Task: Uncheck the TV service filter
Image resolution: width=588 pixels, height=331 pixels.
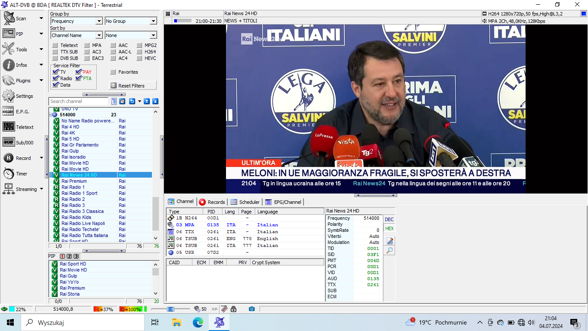Action: [x=56, y=72]
